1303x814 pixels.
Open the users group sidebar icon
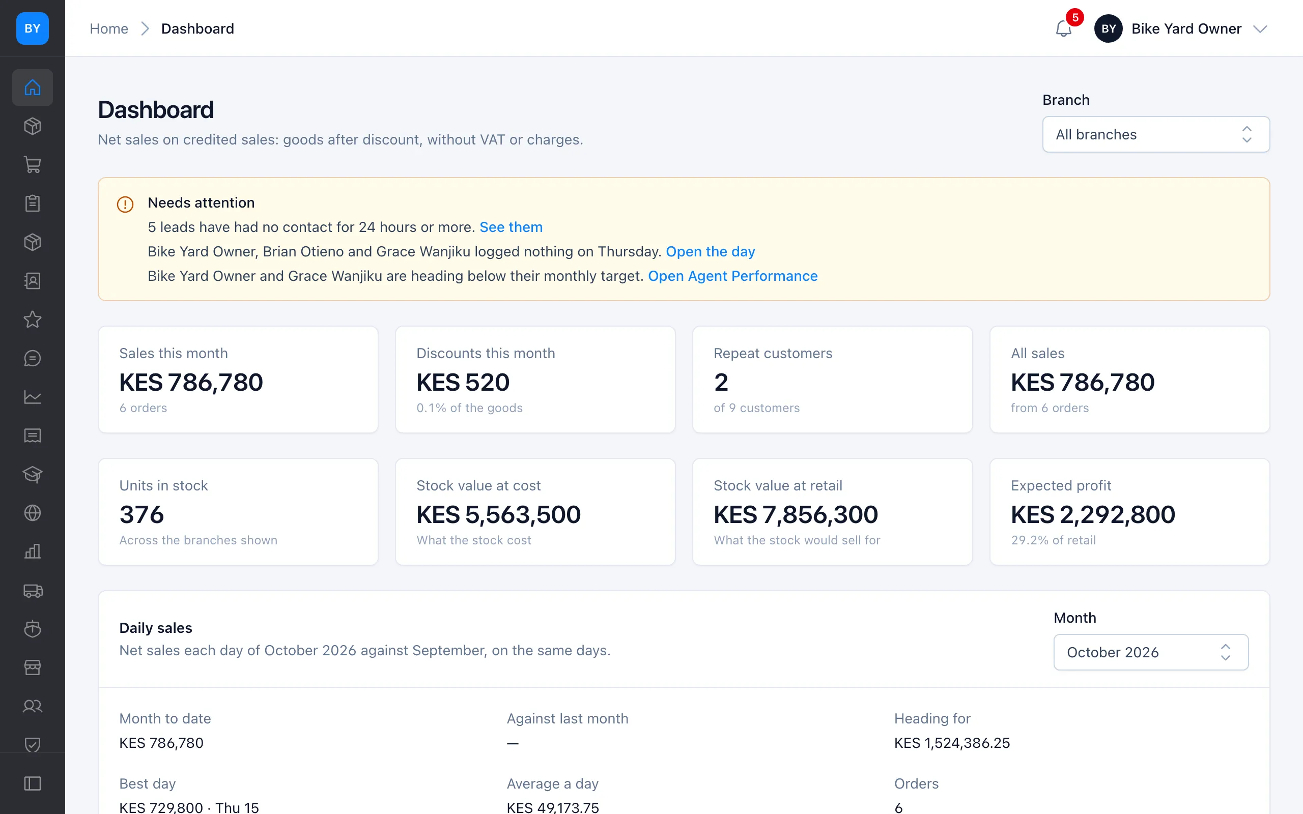[x=32, y=706]
